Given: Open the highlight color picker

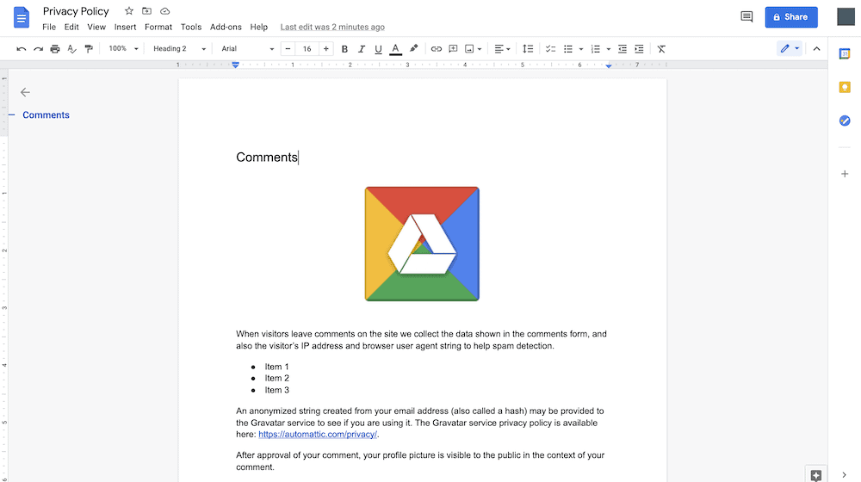Looking at the screenshot, I should [413, 49].
